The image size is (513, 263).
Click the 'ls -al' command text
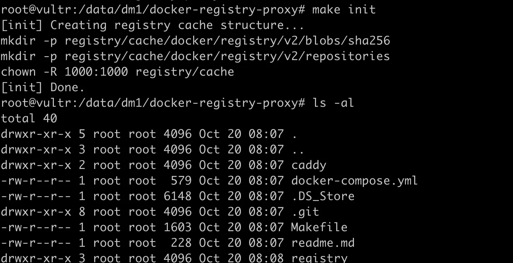(333, 103)
